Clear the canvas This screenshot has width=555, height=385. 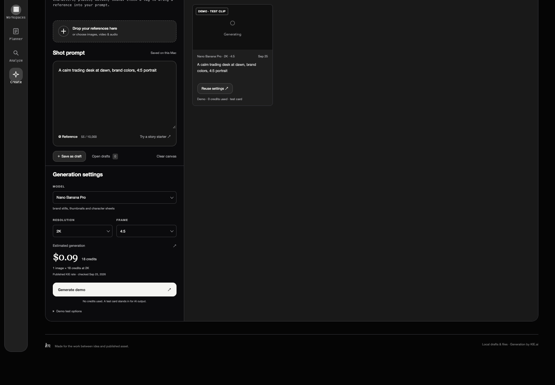click(166, 156)
